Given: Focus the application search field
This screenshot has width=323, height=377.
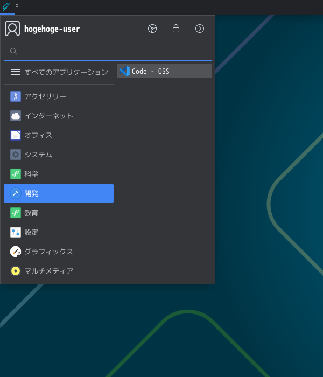Looking at the screenshot, I should 108,52.
